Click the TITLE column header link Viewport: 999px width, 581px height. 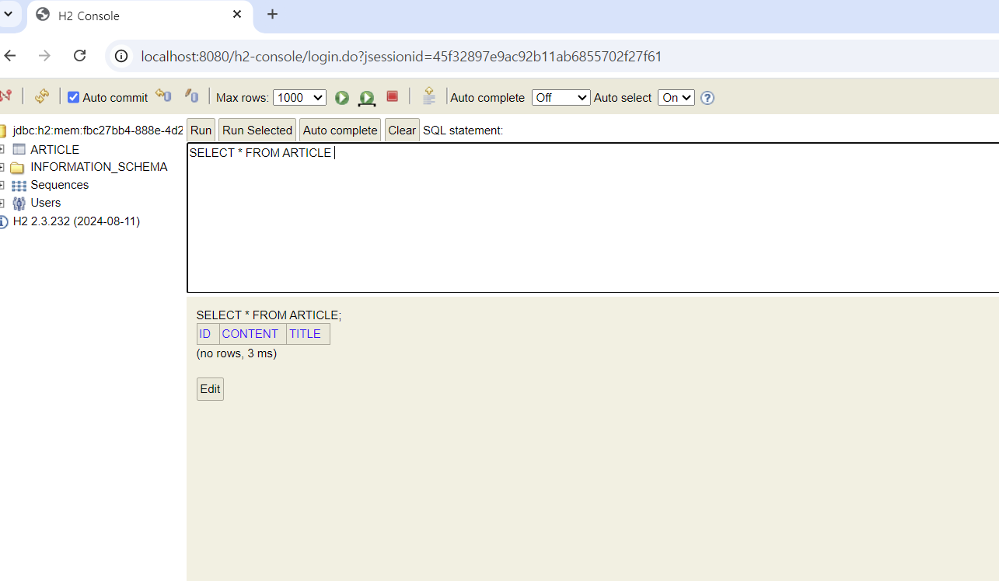tap(306, 334)
